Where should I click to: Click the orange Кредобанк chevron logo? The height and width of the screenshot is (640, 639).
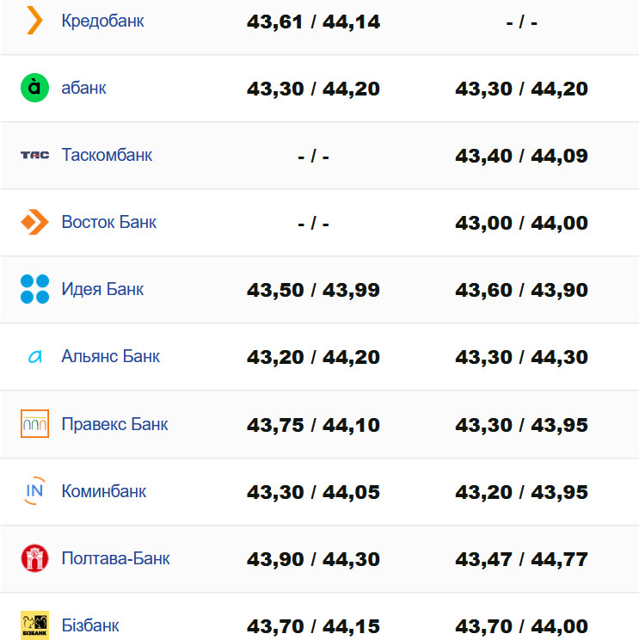pyautogui.click(x=34, y=20)
